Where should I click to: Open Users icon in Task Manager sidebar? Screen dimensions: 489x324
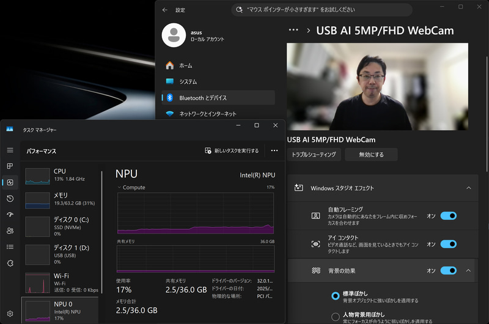[x=10, y=230]
